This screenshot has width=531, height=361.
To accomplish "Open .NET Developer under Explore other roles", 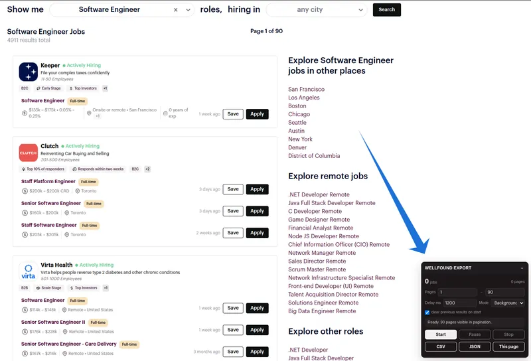I will click(x=308, y=350).
